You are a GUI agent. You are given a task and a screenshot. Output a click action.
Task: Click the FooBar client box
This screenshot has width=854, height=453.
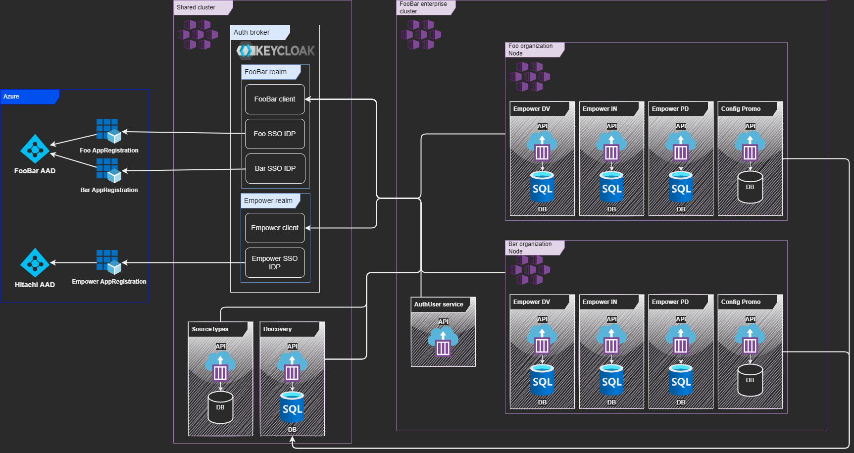(x=275, y=99)
